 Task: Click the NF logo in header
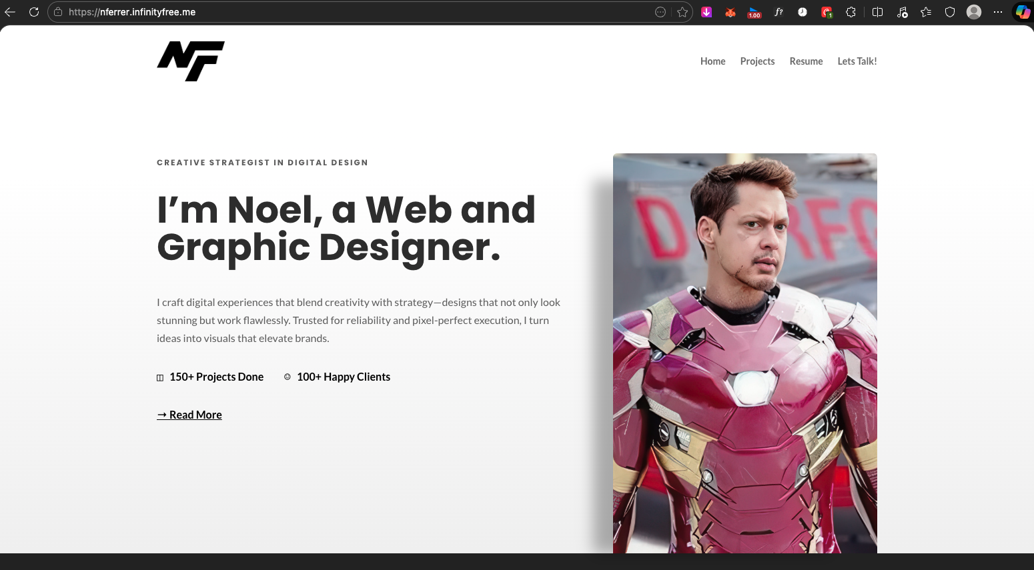point(191,61)
